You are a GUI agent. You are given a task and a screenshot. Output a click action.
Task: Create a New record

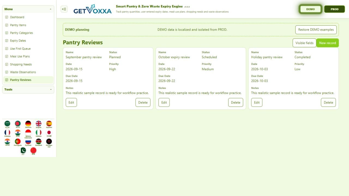327,43
